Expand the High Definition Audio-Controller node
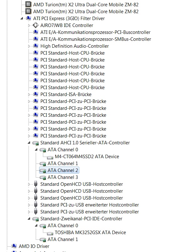The height and width of the screenshot is (252, 172). pos(29,46)
